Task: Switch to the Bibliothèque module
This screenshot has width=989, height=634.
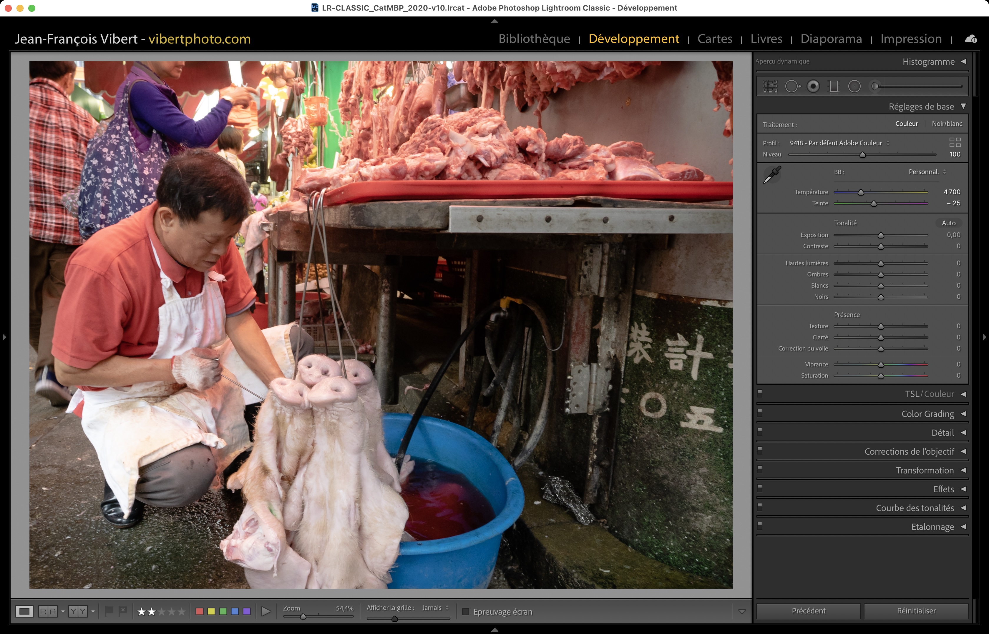Action: click(x=534, y=39)
